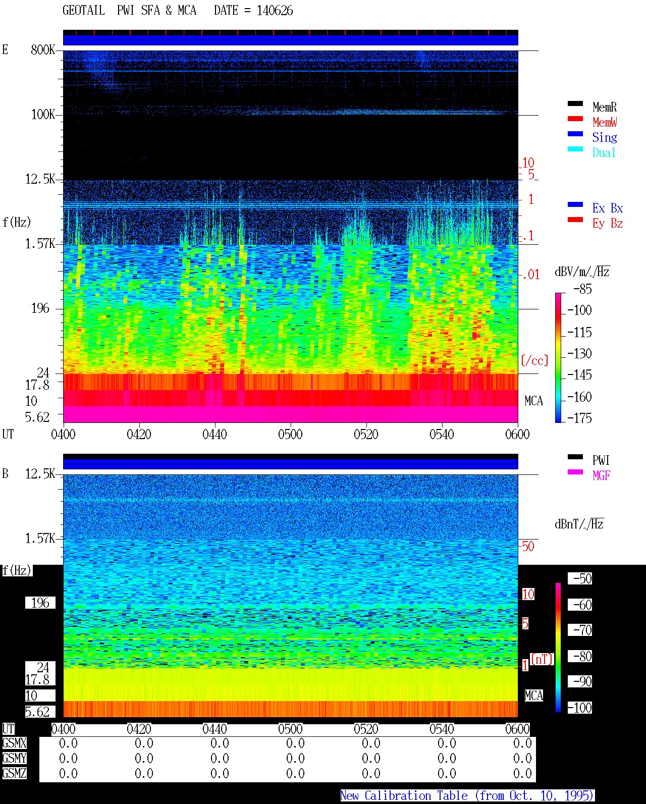Image resolution: width=646 pixels, height=804 pixels.
Task: Click the GSMZ value under 0600
Action: [522, 773]
